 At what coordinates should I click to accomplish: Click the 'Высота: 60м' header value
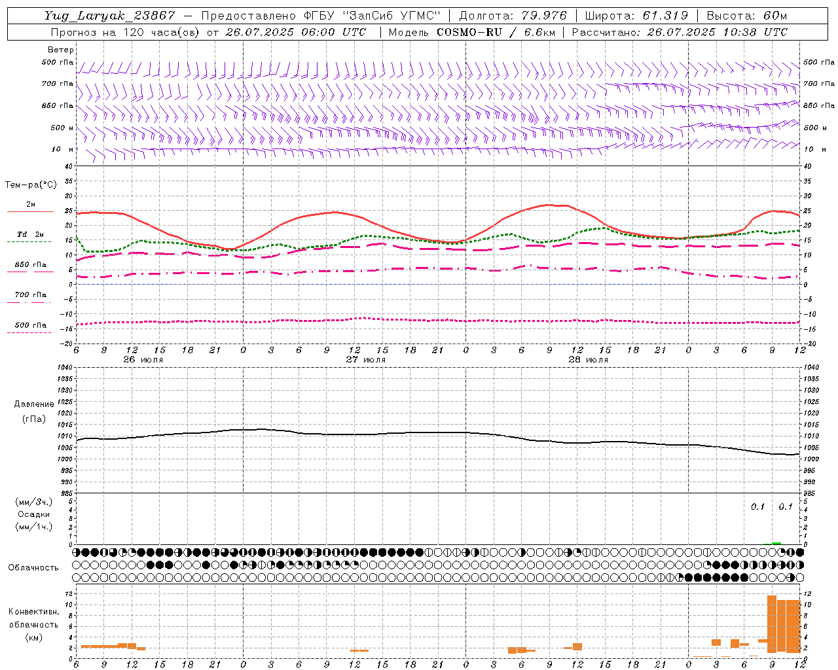tap(747, 16)
